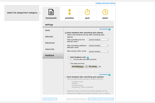Open the After scoring 100% dropdown
155x103 pixels.
tap(98, 51)
